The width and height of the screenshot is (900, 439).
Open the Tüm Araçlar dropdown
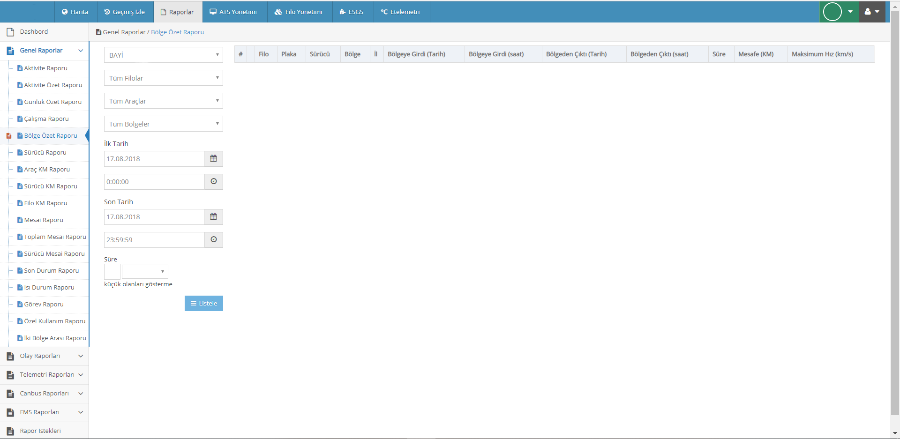click(164, 101)
